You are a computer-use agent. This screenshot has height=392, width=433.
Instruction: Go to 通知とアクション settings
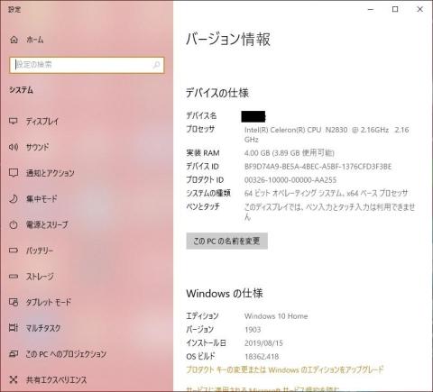pos(50,173)
